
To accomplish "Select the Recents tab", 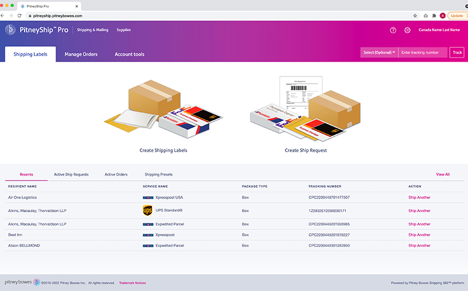I will coord(26,174).
